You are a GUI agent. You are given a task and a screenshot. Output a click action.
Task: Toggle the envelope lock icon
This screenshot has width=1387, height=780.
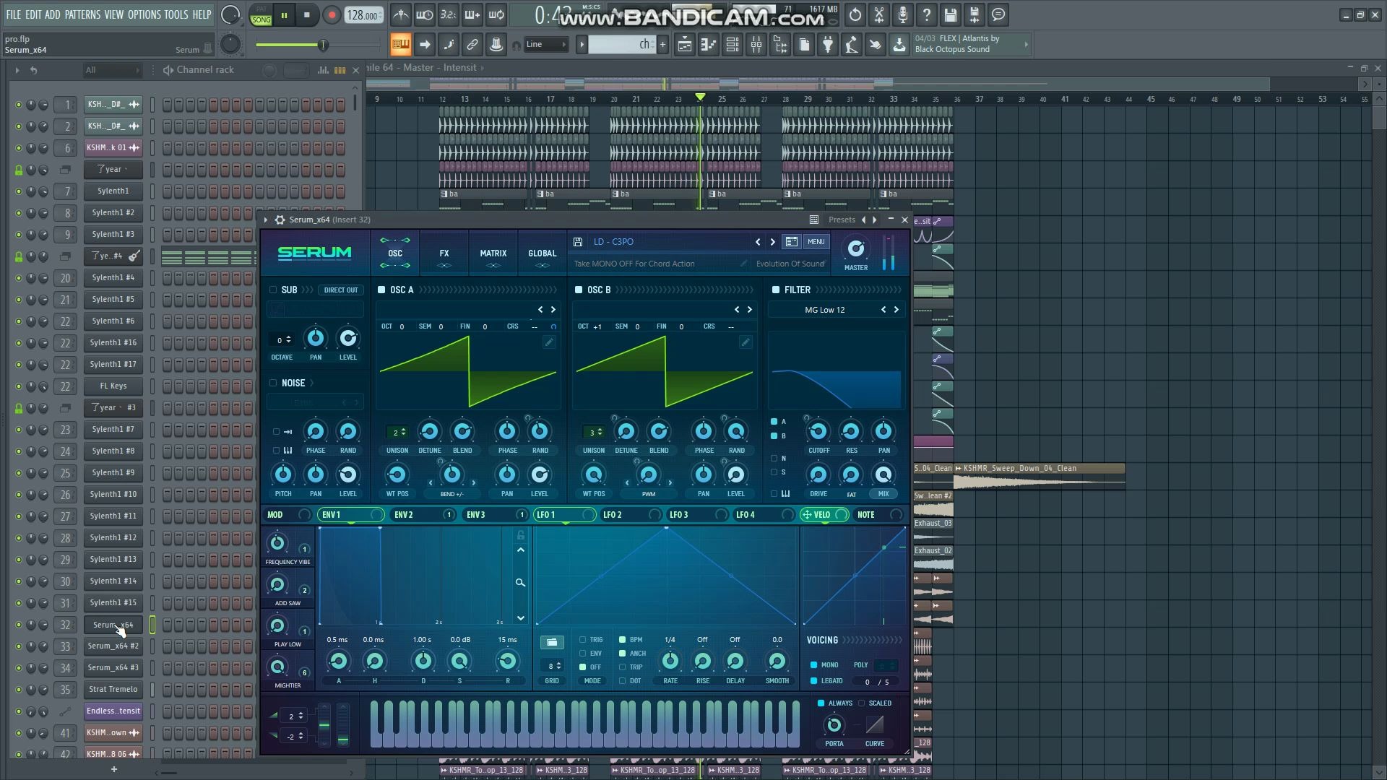pyautogui.click(x=520, y=535)
